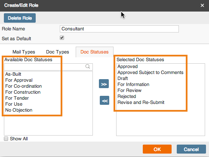
Task: Confirm with the OK button
Action: [157, 149]
